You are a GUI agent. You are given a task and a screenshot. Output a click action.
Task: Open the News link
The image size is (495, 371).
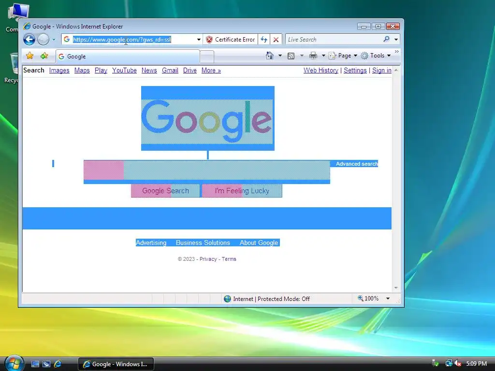coord(149,71)
